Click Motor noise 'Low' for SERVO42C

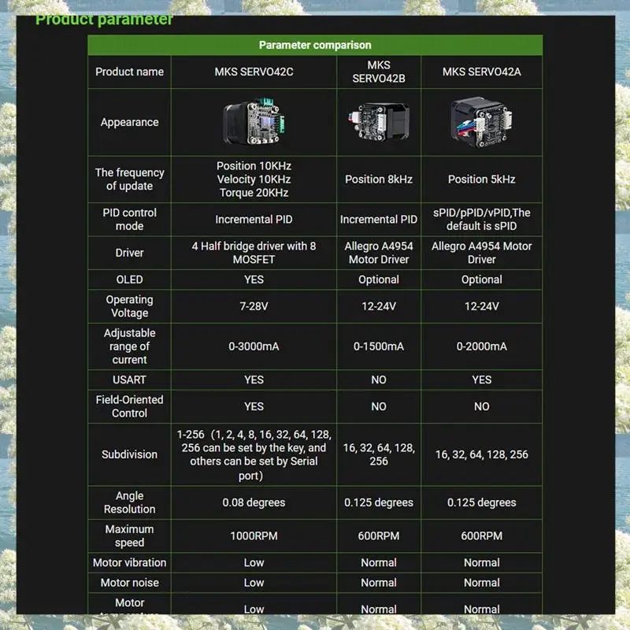tap(254, 583)
